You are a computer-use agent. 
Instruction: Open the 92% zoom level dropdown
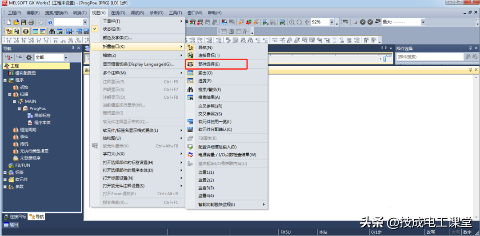click(x=332, y=22)
